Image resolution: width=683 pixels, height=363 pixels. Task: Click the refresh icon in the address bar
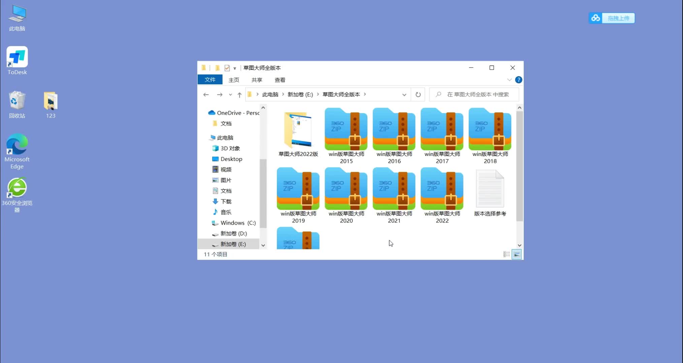pyautogui.click(x=418, y=94)
